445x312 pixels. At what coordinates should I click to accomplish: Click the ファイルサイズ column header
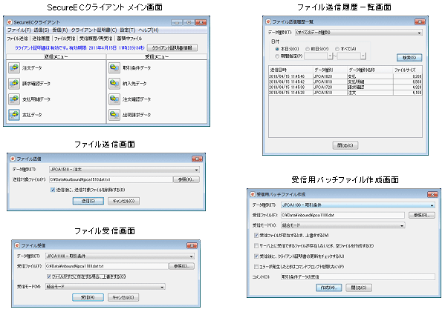(407, 70)
